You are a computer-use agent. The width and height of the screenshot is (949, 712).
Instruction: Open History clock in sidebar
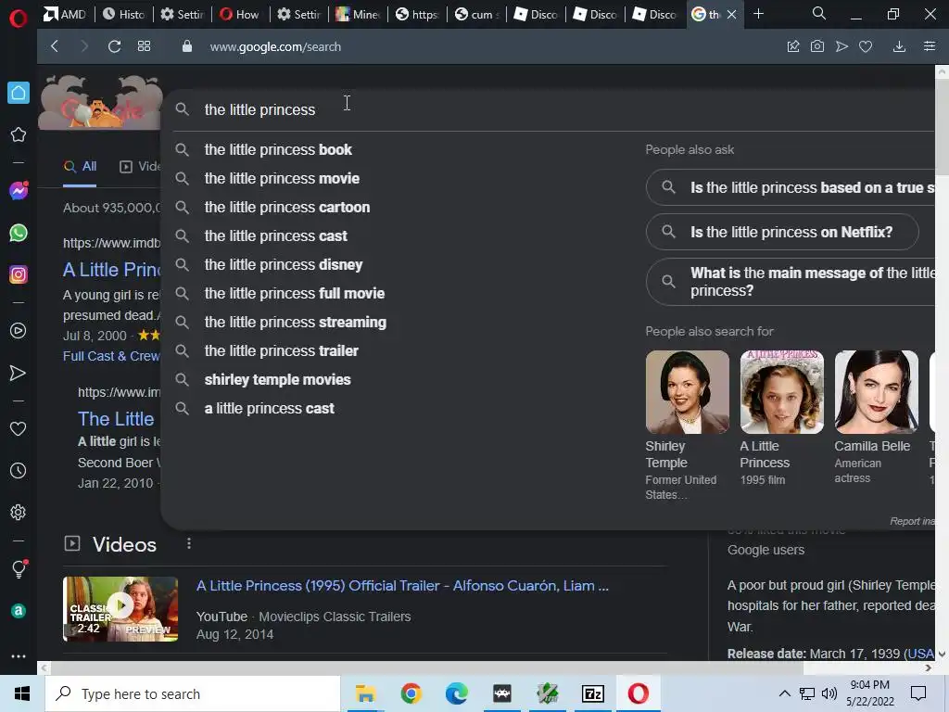tap(19, 470)
